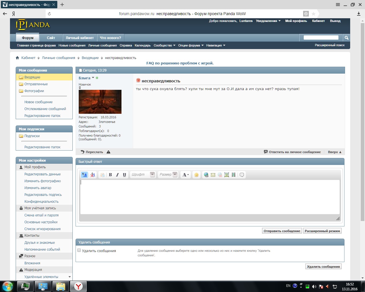Open the font color dropdown

click(186, 175)
